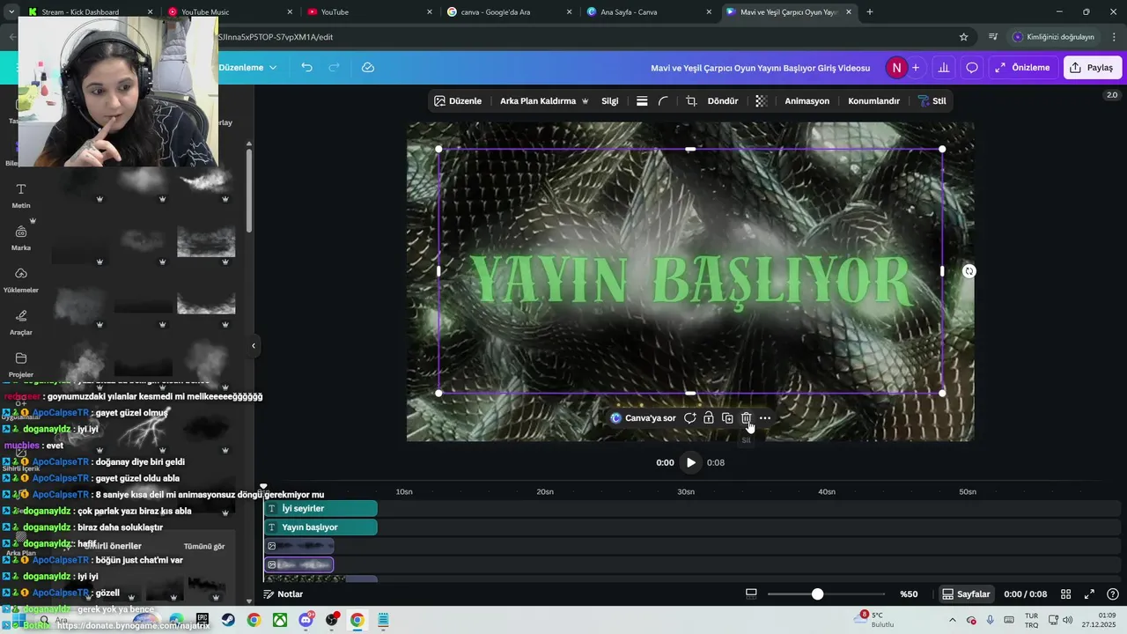Open the Projeler projects sidebar tab
This screenshot has height=634, width=1127.
coord(21,365)
